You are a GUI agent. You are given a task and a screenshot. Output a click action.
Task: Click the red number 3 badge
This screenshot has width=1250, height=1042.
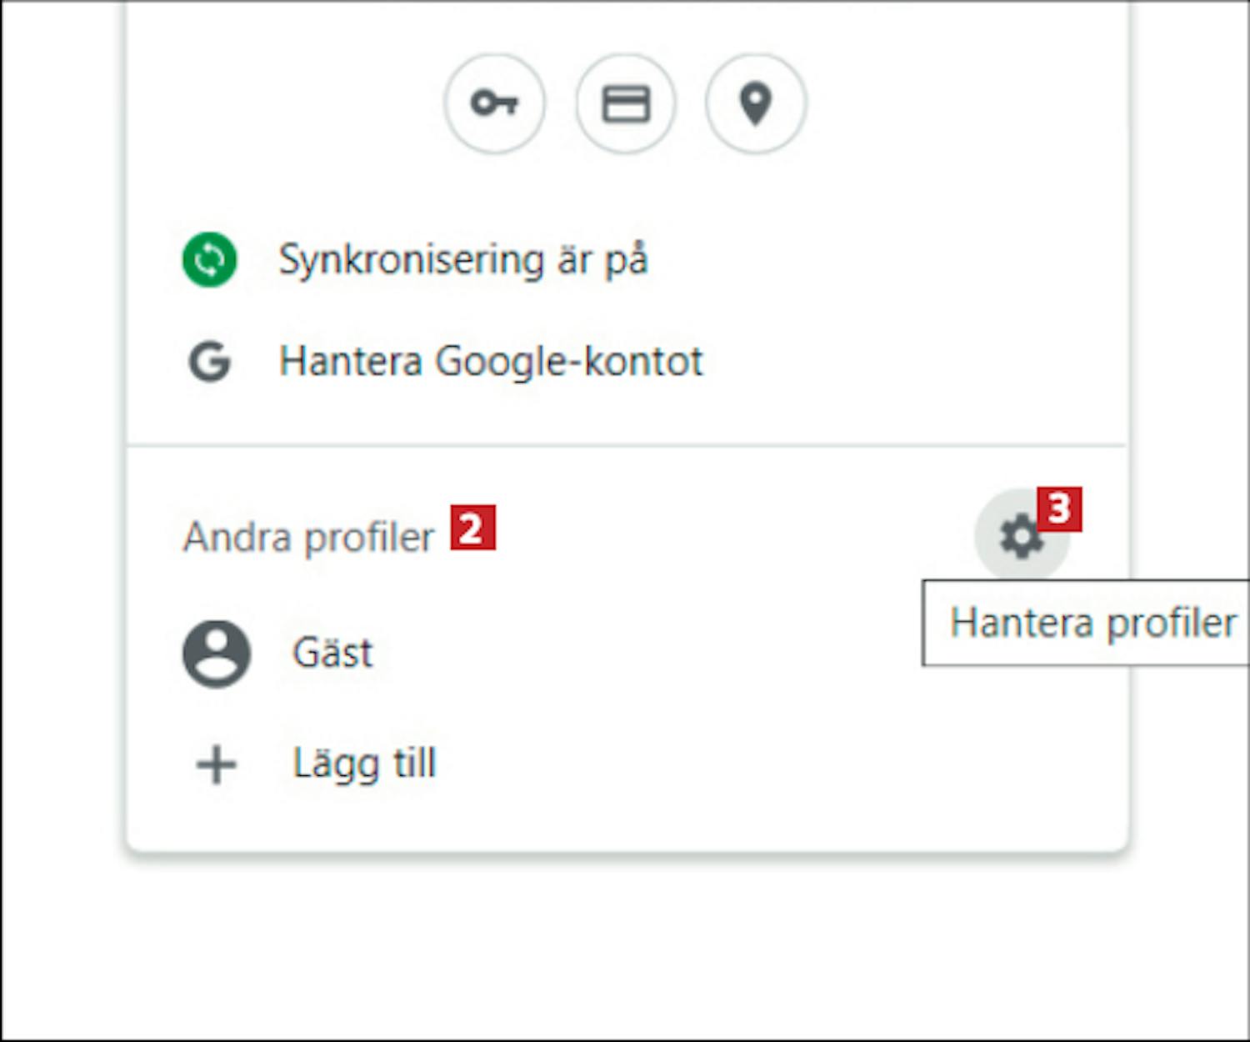[1059, 509]
